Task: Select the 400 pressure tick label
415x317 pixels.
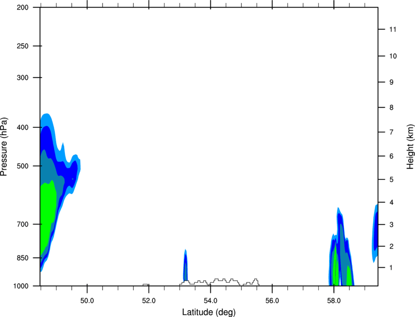Action: pyautogui.click(x=22, y=127)
